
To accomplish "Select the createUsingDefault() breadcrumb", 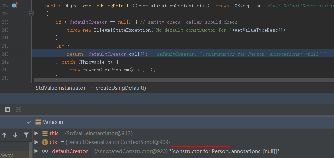I will click(121, 88).
